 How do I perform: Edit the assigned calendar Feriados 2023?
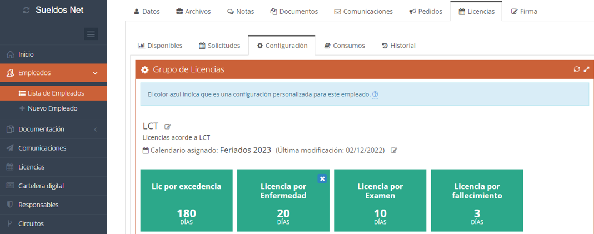coord(394,150)
